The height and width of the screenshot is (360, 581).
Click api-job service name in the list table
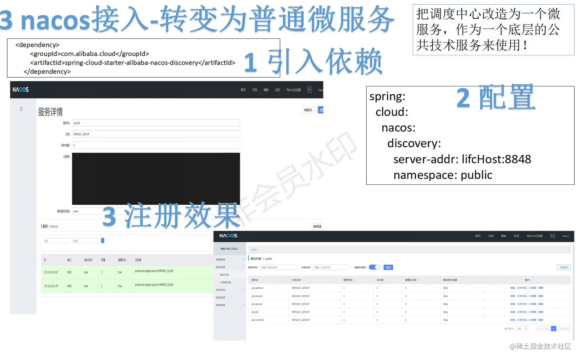(255, 312)
